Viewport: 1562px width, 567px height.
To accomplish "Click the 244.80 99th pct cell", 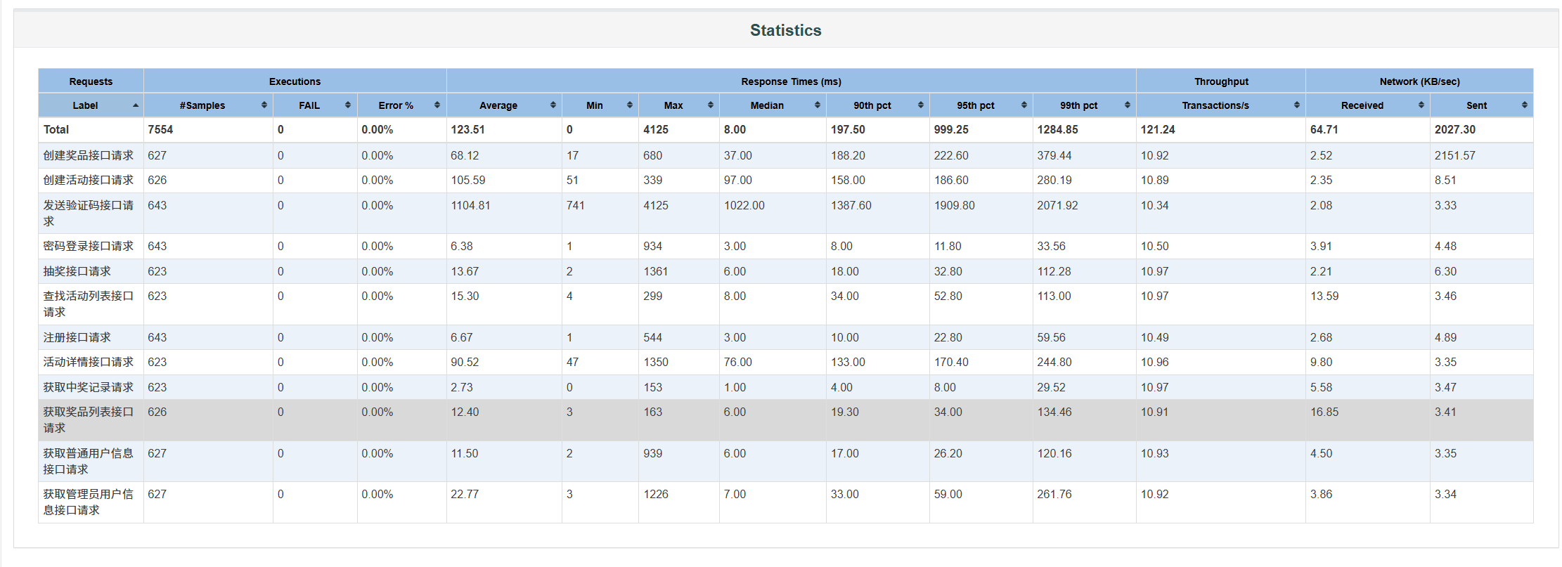I will click(1054, 362).
